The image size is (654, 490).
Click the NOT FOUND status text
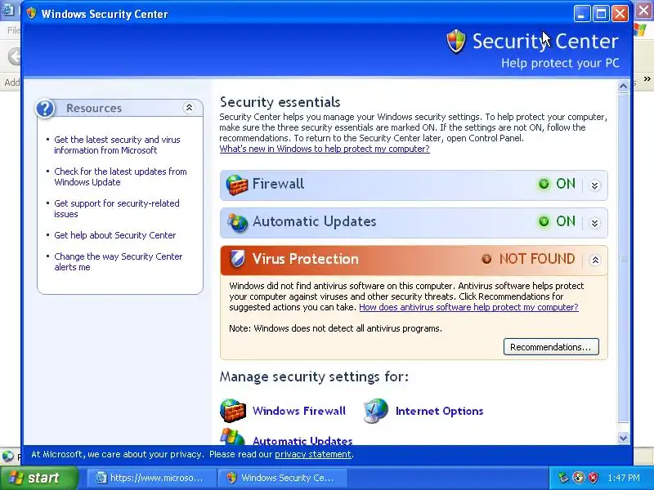[x=537, y=259]
